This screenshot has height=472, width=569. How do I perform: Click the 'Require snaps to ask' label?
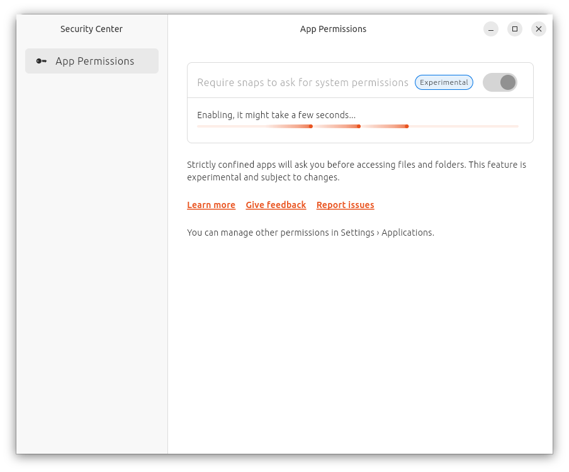tap(303, 82)
